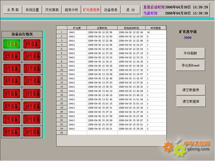Select row 10 header in the table
Image resolution: width=215 pixels, height=161 pixels.
(x=62, y=70)
